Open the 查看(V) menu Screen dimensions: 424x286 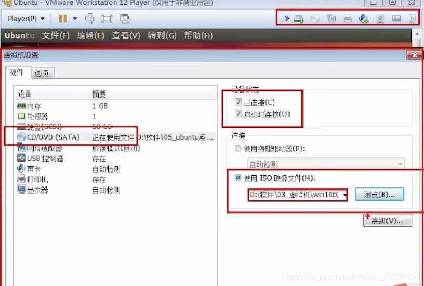[x=126, y=35]
